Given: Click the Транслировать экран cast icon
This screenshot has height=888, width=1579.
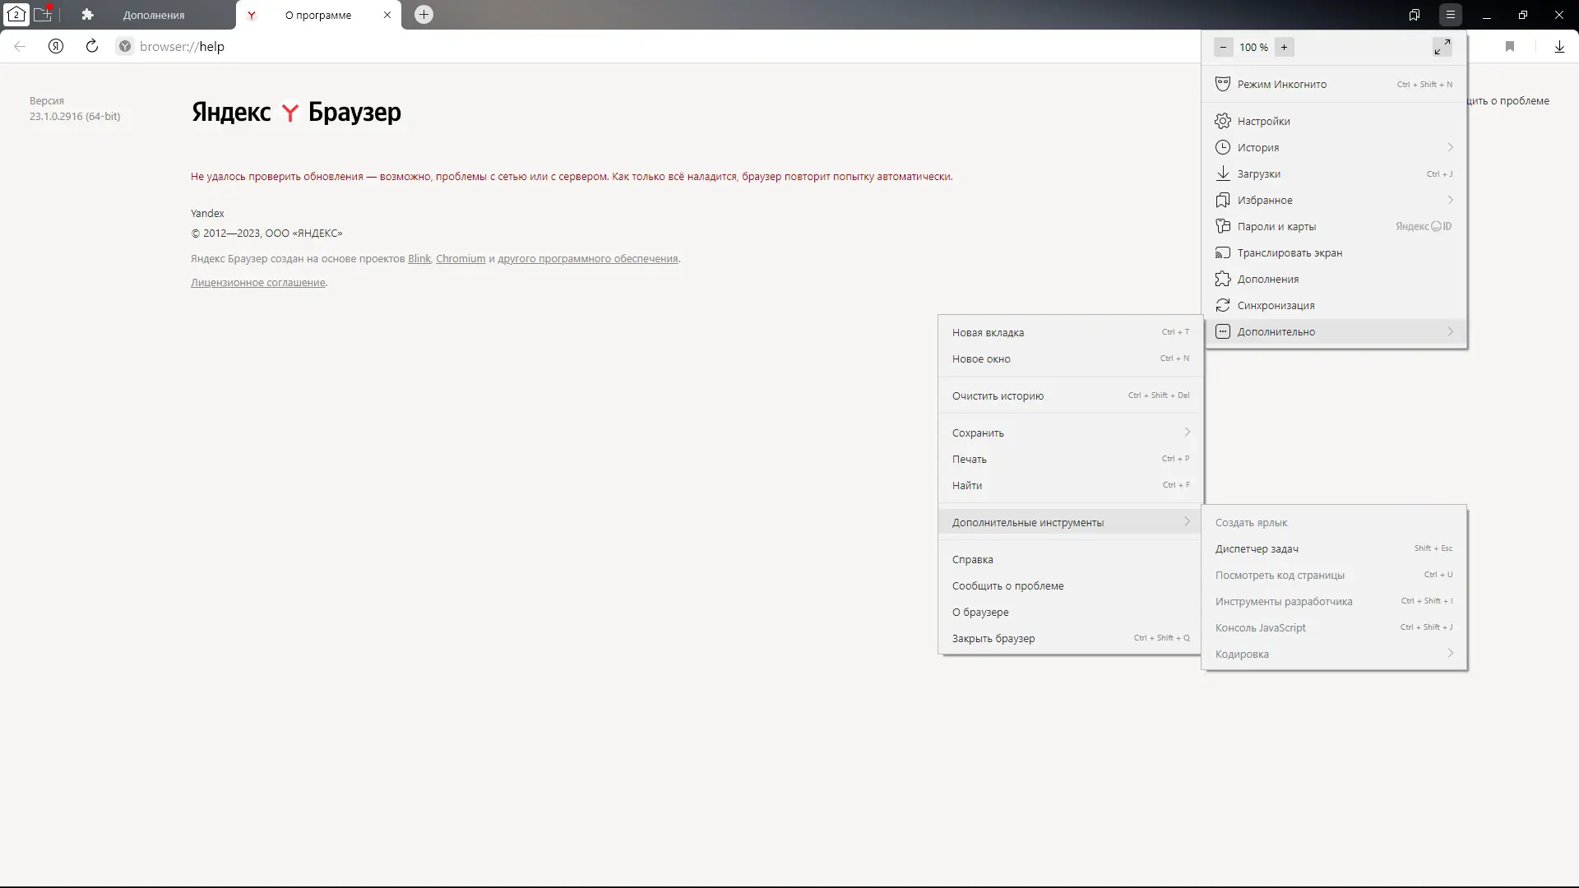Looking at the screenshot, I should pos(1223,252).
